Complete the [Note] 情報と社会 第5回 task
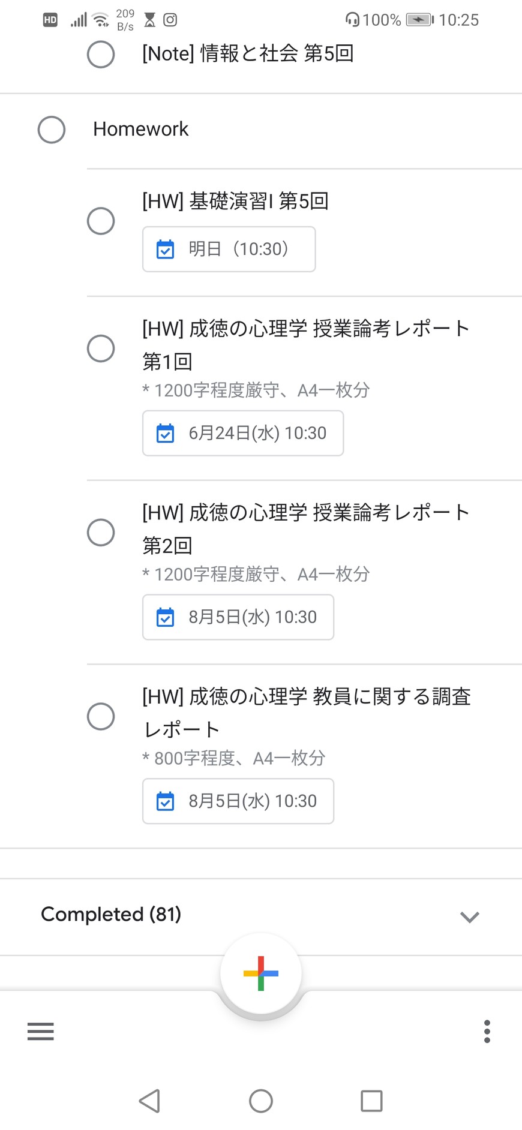Image resolution: width=522 pixels, height=1130 pixels. [101, 55]
